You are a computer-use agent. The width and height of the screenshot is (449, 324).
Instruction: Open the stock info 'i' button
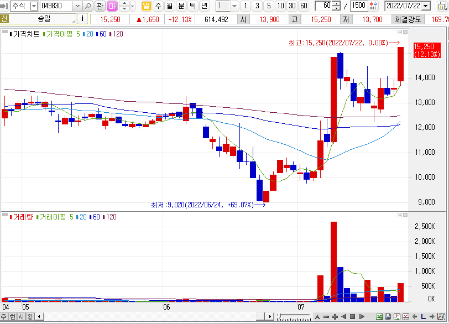tap(82, 19)
